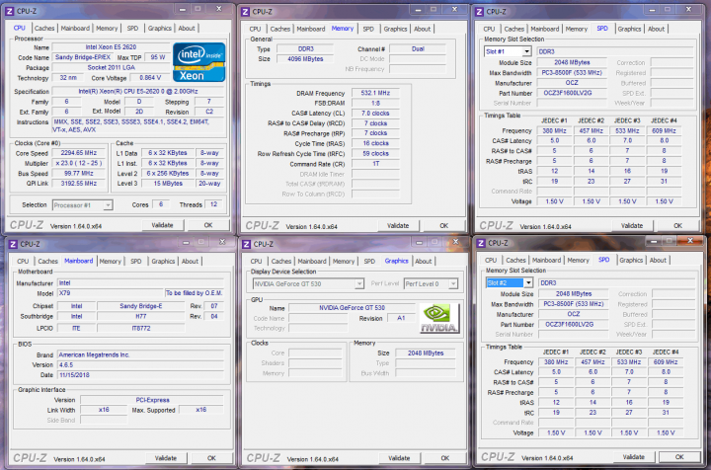Click the Level 3 cache value 15 MBytes
This screenshot has width=711, height=470.
[168, 184]
